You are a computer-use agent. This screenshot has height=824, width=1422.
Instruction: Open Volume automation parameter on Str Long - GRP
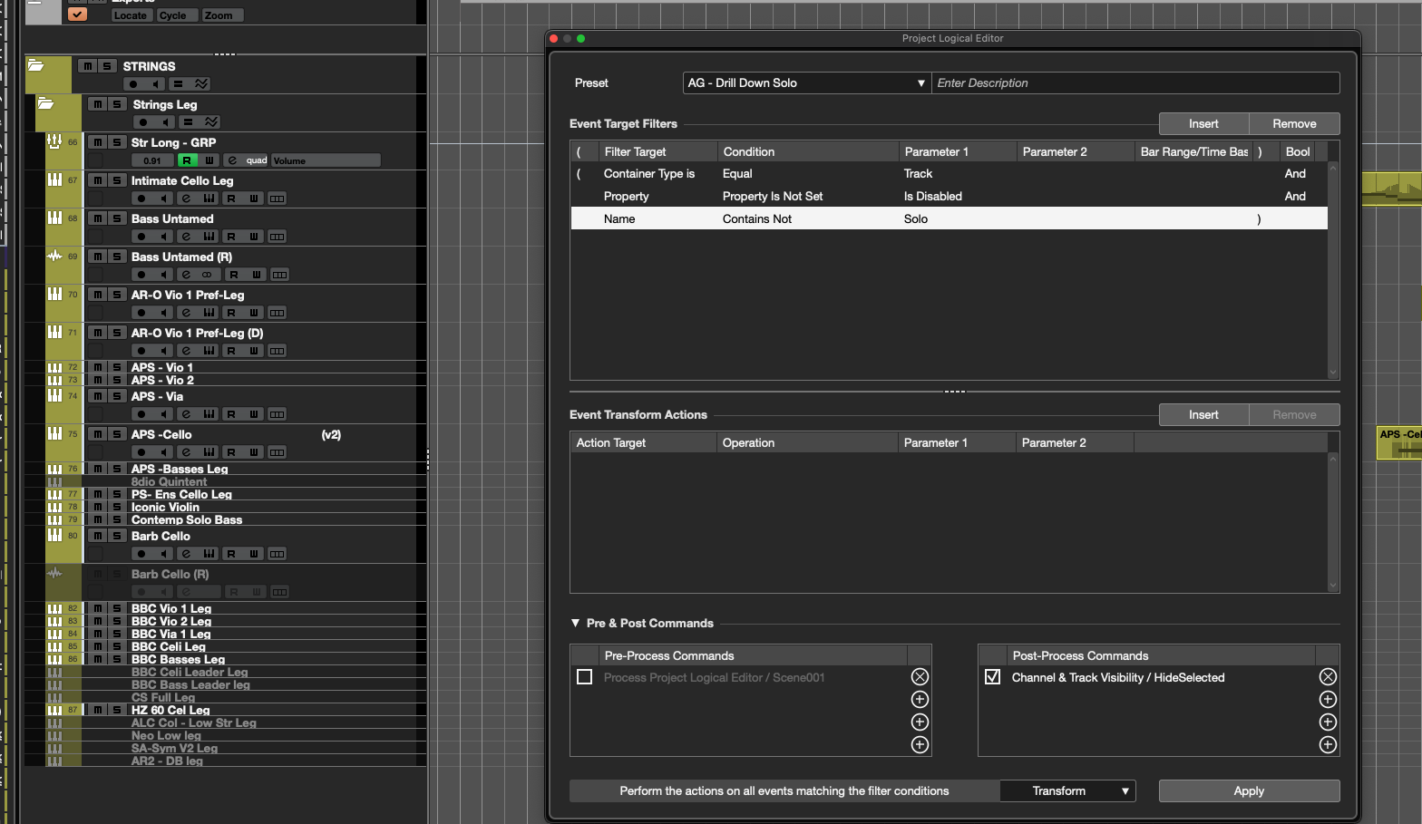coord(326,160)
